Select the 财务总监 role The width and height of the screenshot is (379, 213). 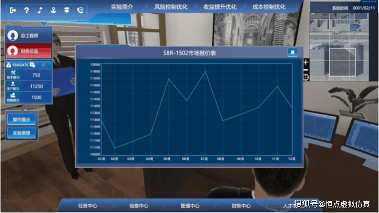pyautogui.click(x=29, y=50)
